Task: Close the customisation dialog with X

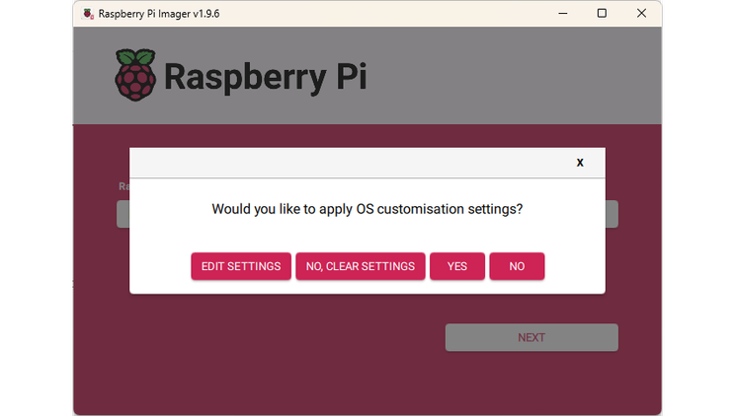Action: click(580, 163)
